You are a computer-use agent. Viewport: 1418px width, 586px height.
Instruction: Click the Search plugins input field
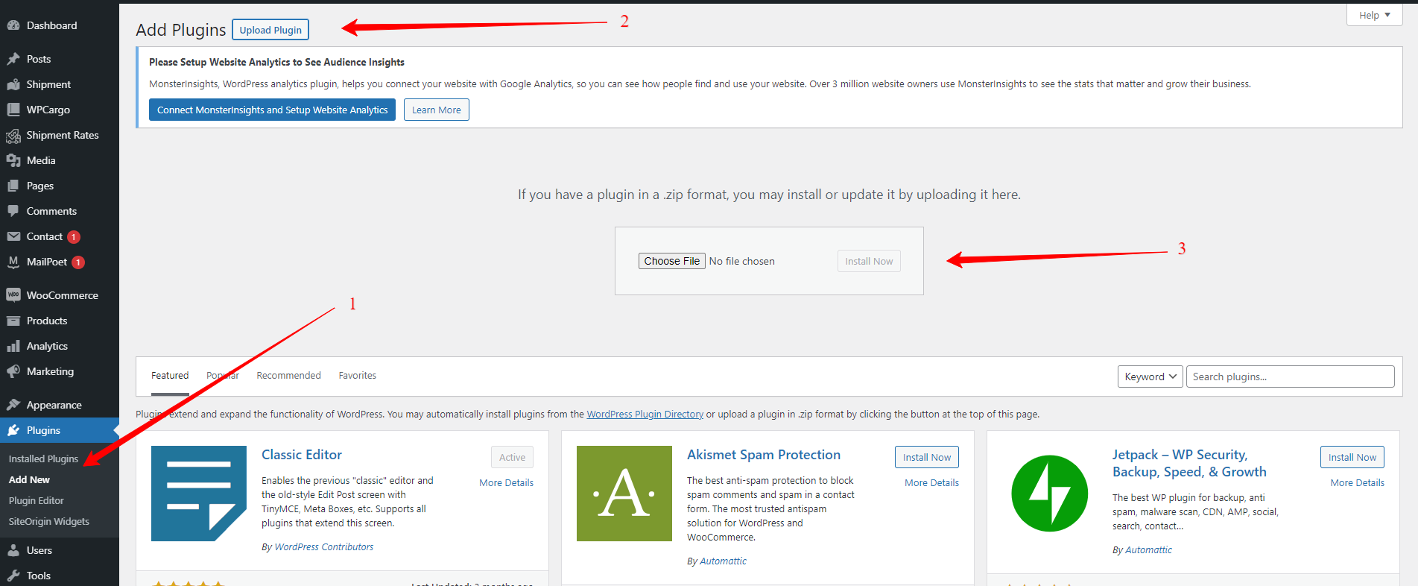coord(1290,377)
